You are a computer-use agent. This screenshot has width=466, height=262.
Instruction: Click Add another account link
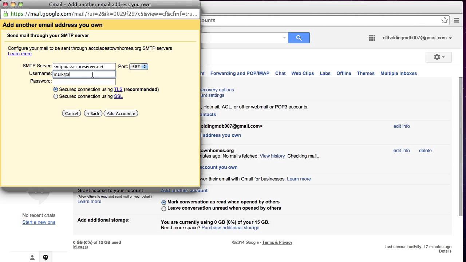(184, 190)
